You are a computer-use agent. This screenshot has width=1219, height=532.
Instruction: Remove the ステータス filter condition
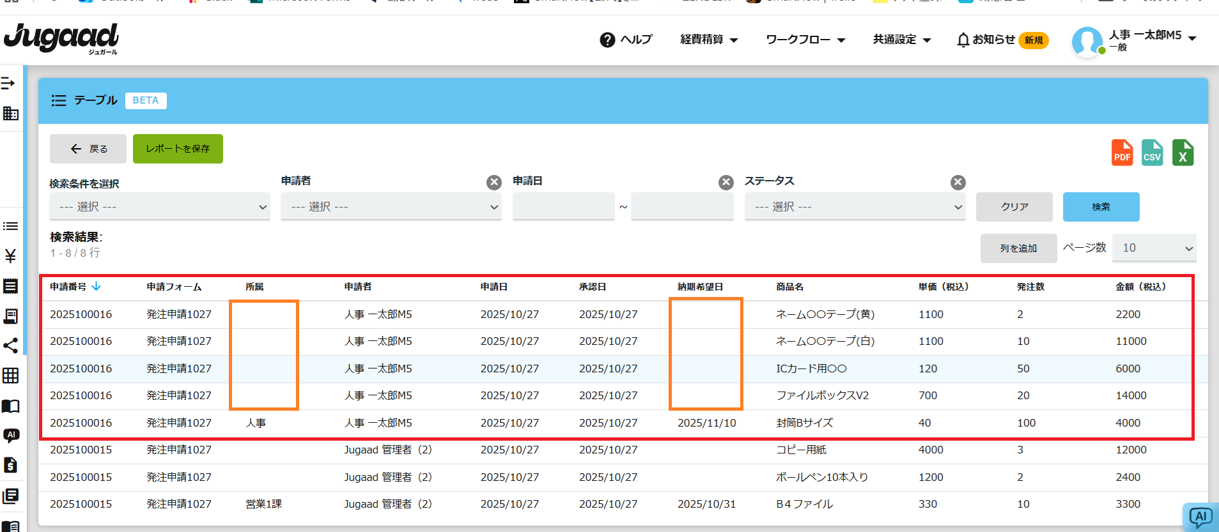(958, 183)
